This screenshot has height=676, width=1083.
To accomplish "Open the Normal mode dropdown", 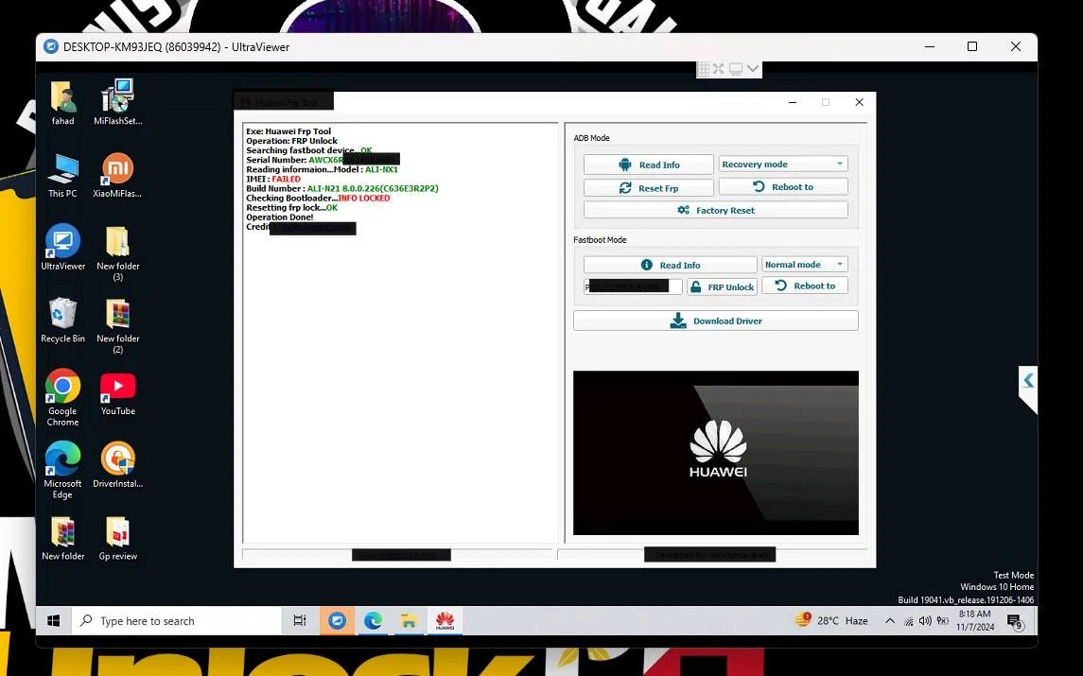I will click(805, 265).
